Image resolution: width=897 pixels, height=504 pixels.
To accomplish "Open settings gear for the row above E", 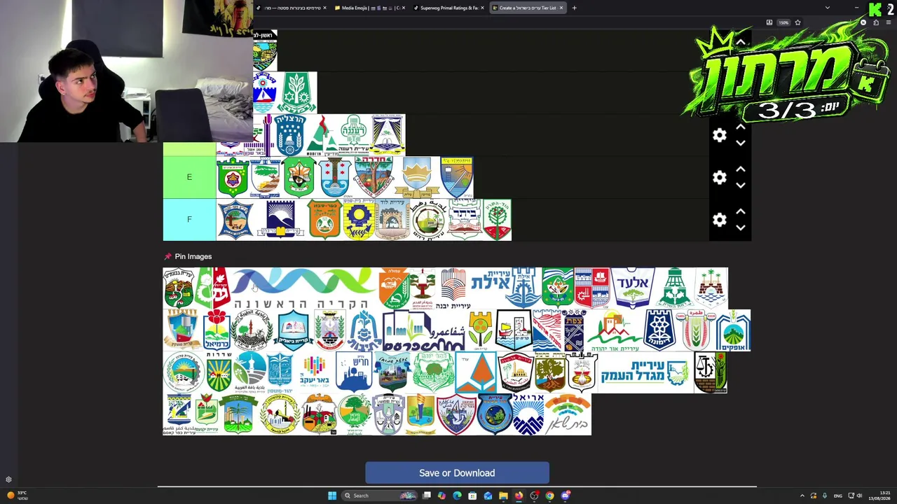I will [720, 135].
